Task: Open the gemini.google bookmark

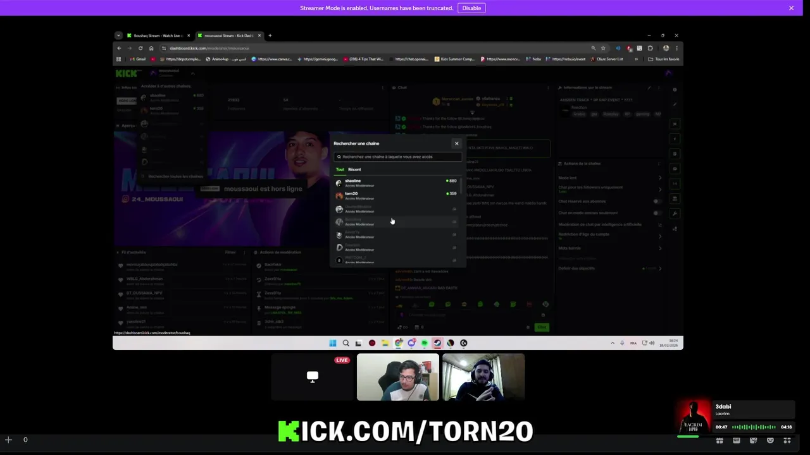Action: (318, 59)
